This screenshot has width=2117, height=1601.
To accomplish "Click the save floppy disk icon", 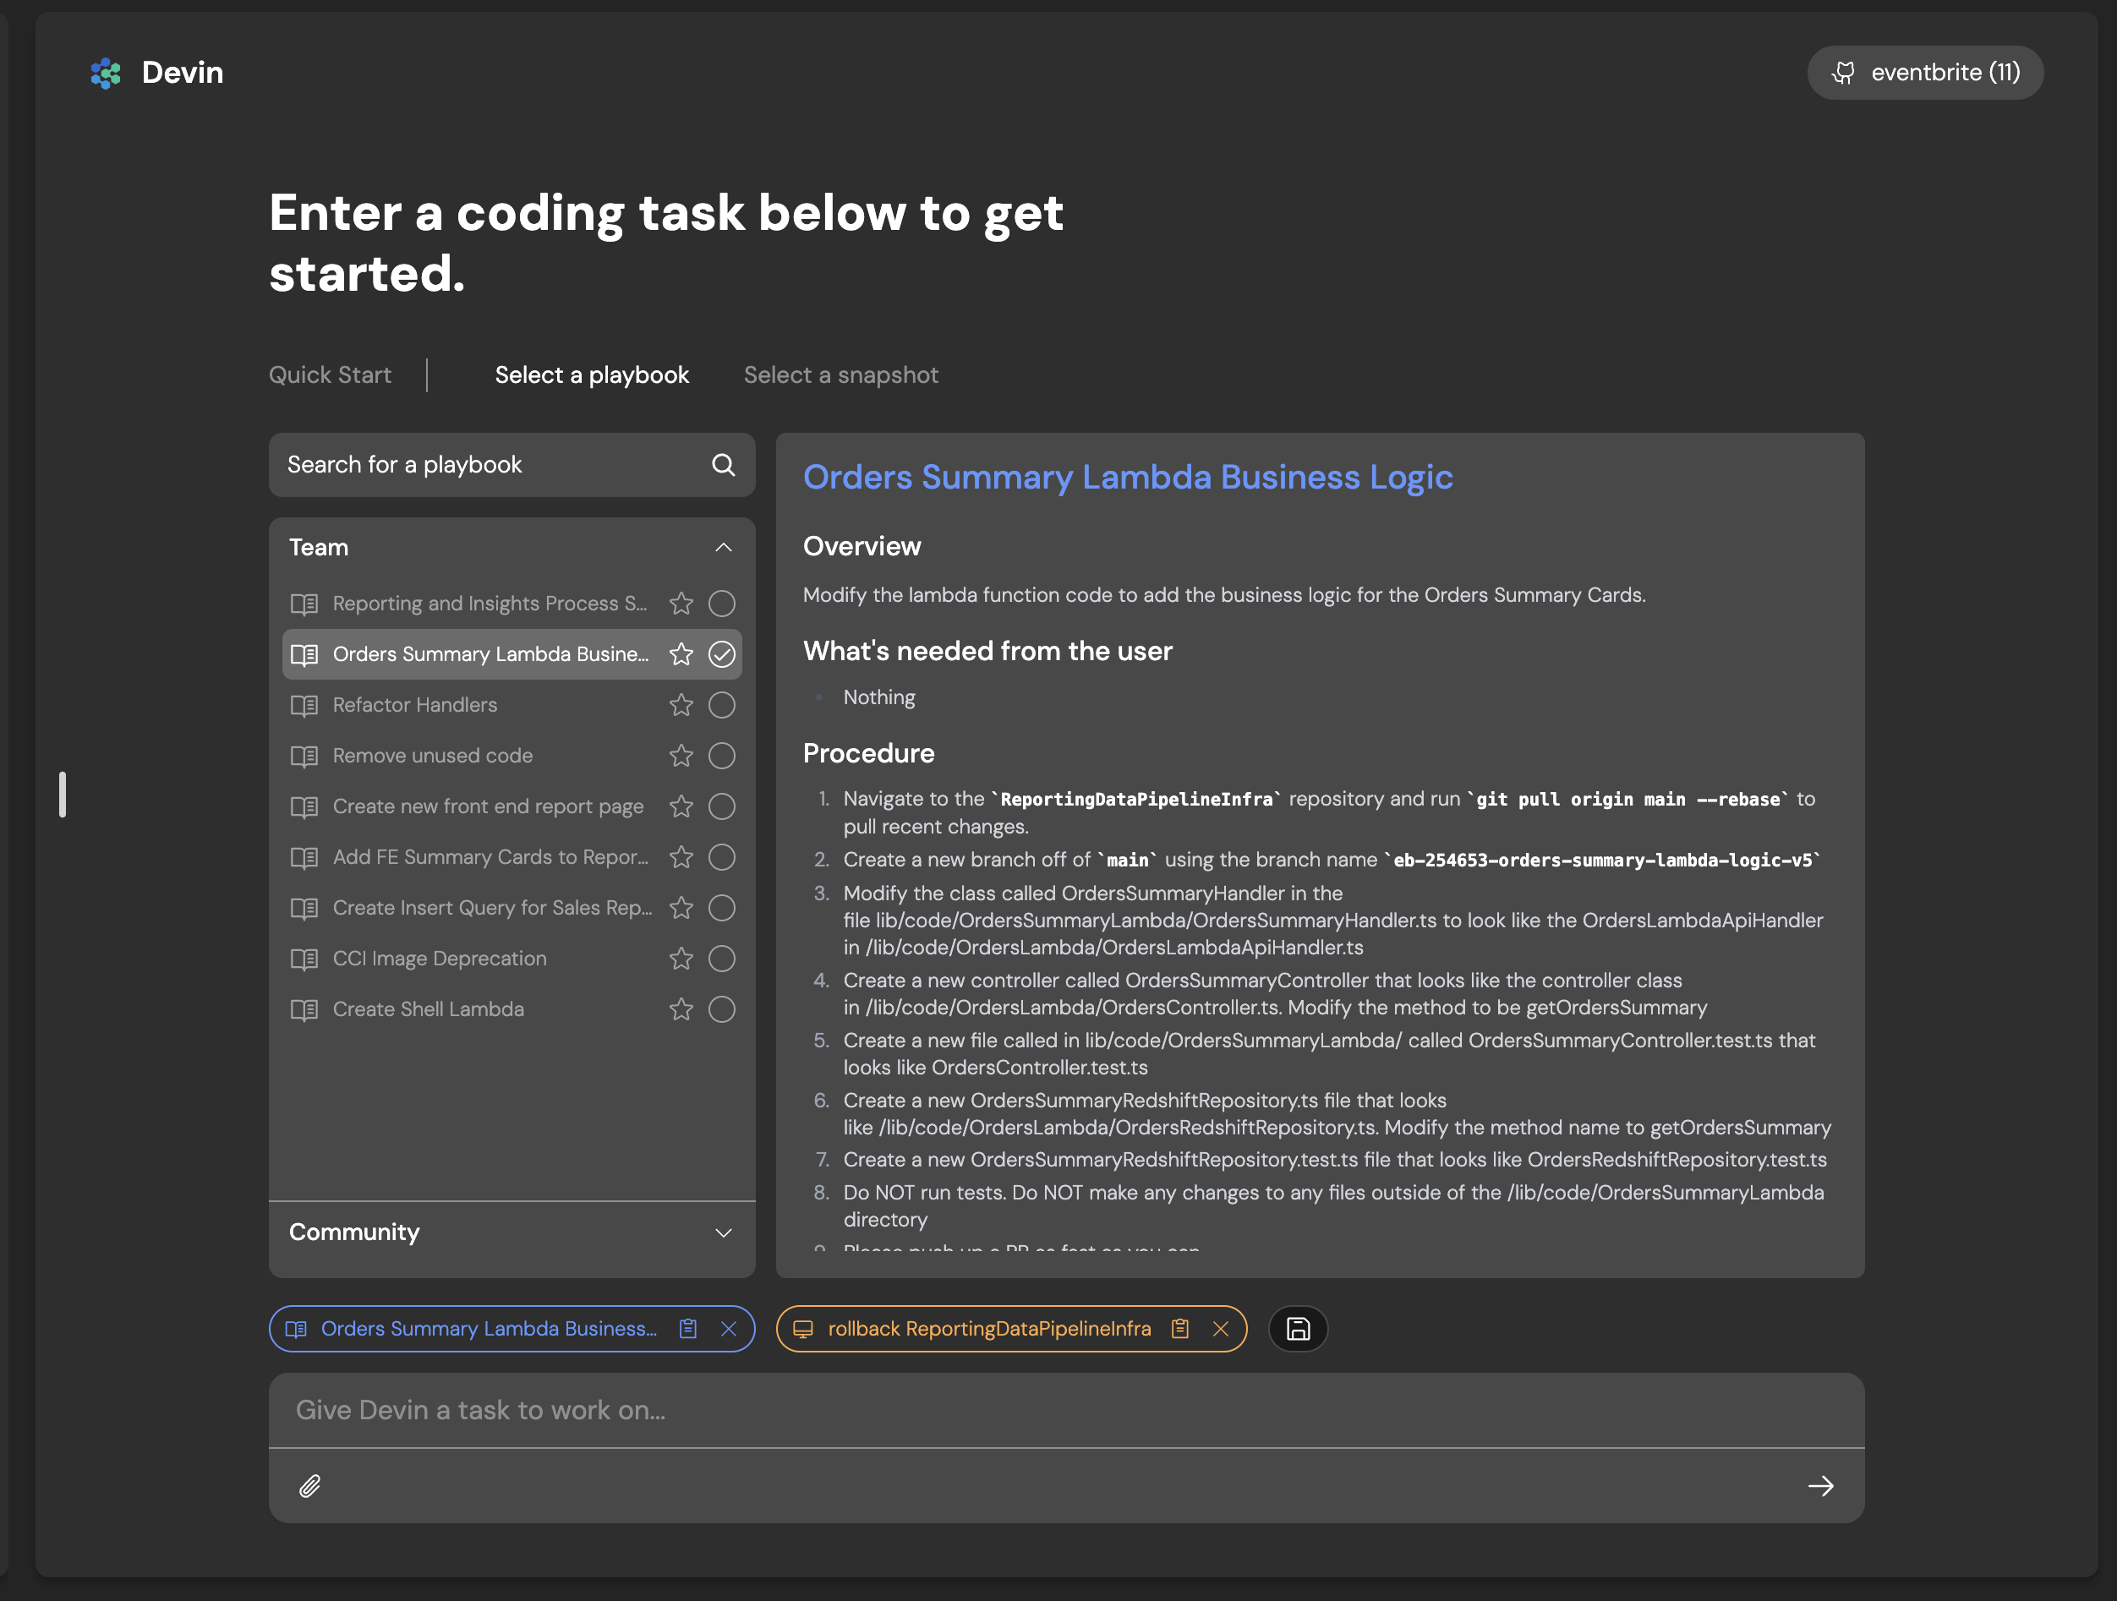I will 1298,1329.
